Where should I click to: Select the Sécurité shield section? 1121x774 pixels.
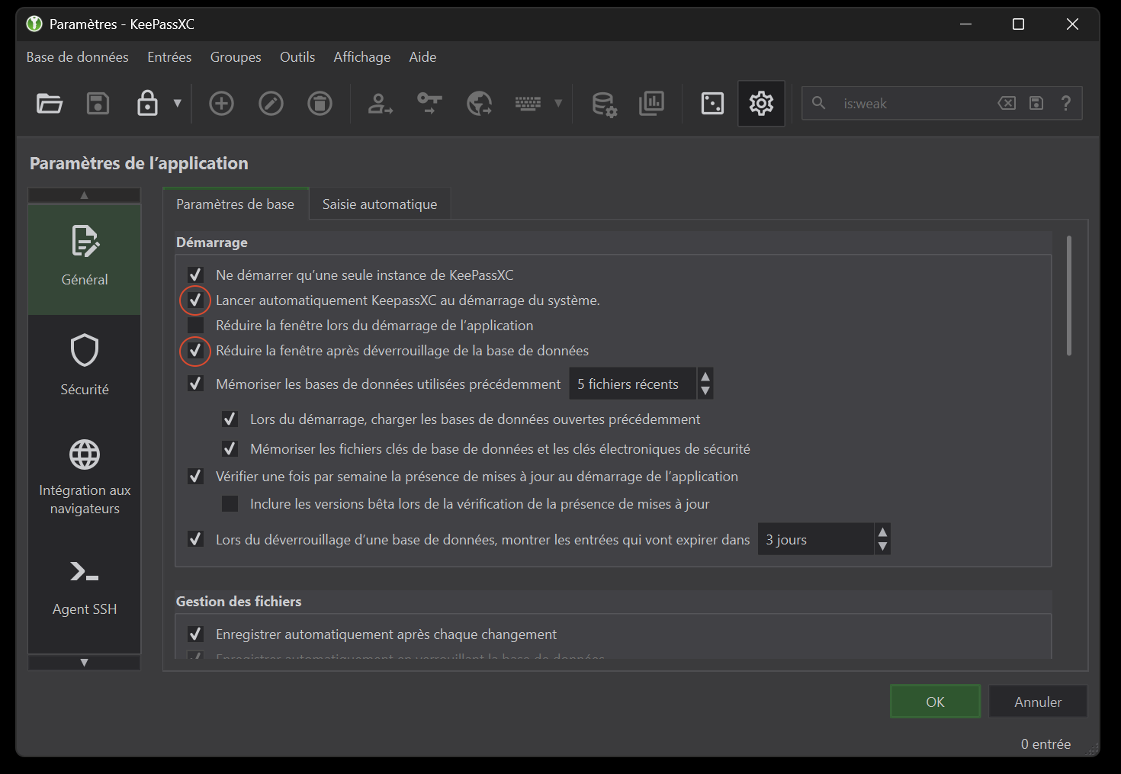point(85,365)
